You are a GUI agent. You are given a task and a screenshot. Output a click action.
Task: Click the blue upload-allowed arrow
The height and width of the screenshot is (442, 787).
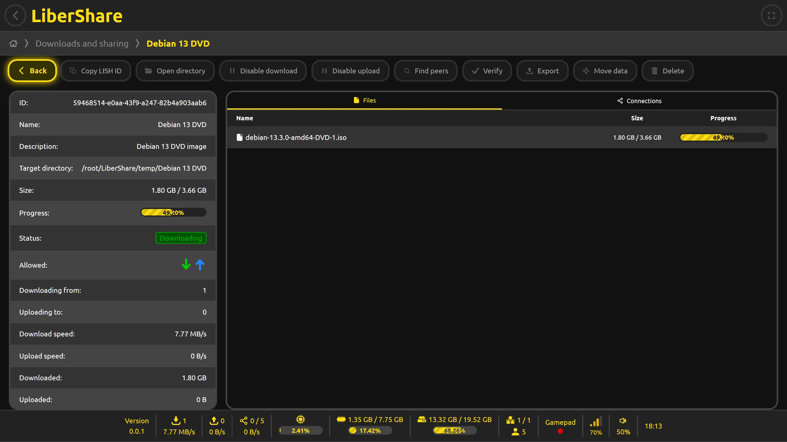200,265
